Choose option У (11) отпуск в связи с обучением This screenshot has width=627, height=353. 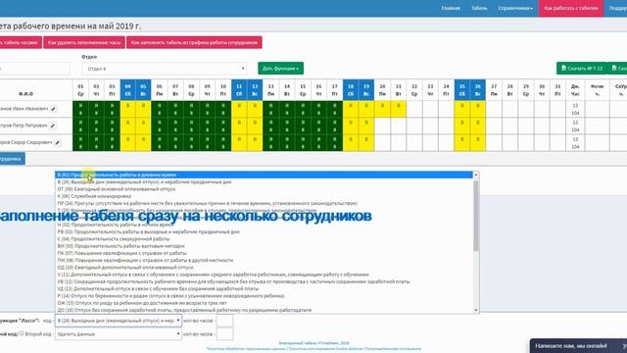264,275
